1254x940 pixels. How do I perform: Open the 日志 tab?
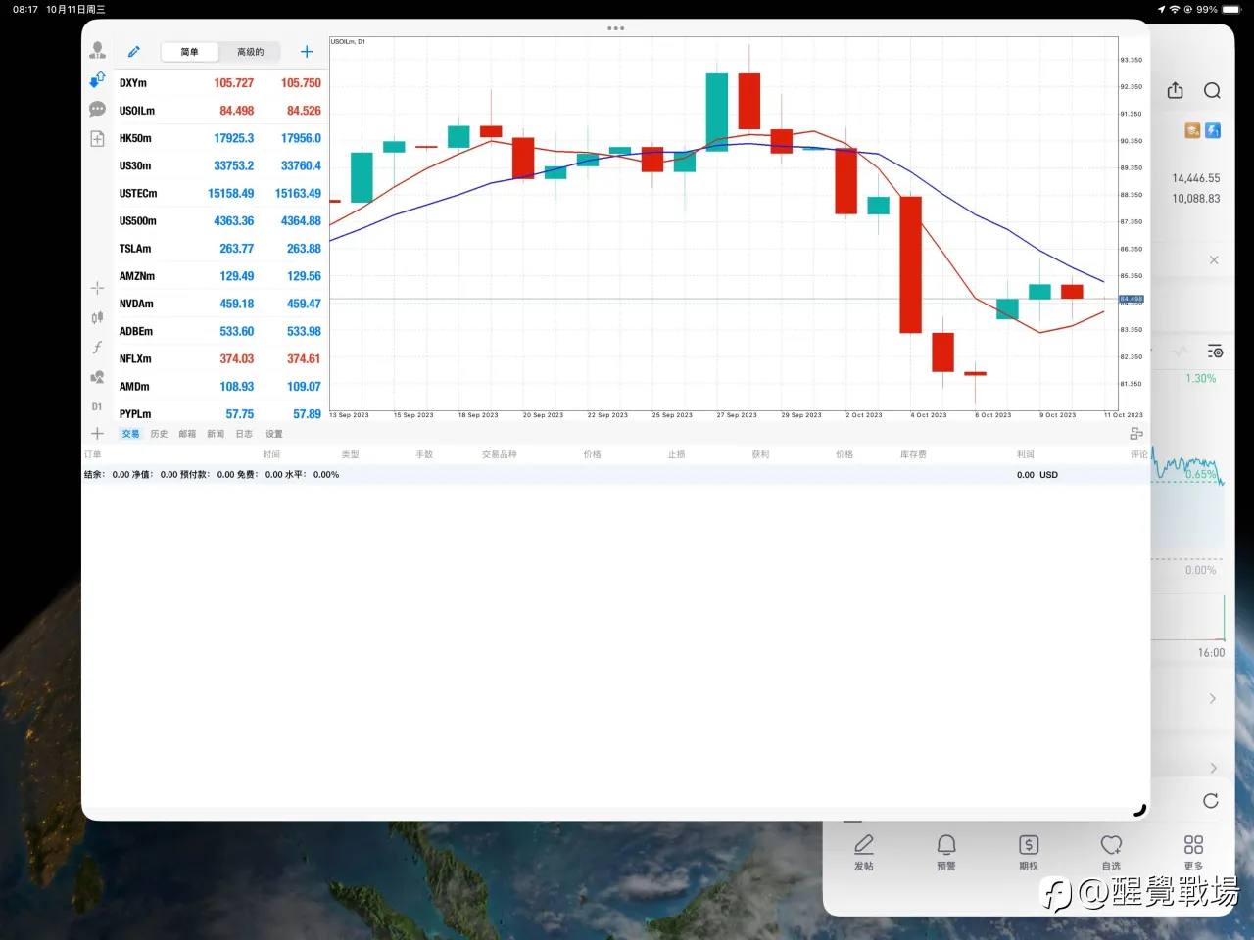pos(244,434)
